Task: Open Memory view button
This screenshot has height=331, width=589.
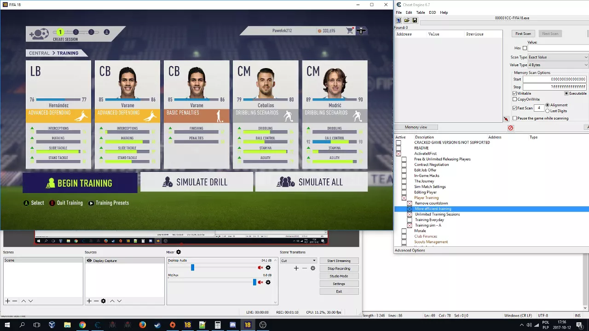Action: (x=416, y=127)
